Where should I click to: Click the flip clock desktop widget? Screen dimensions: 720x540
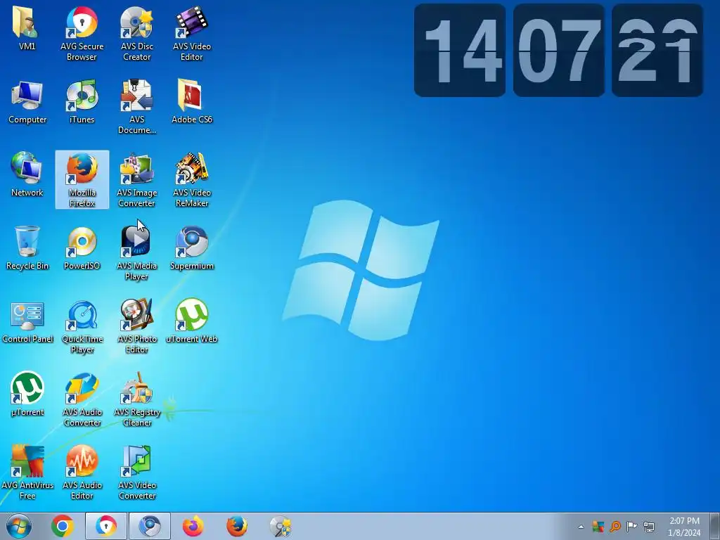558,51
